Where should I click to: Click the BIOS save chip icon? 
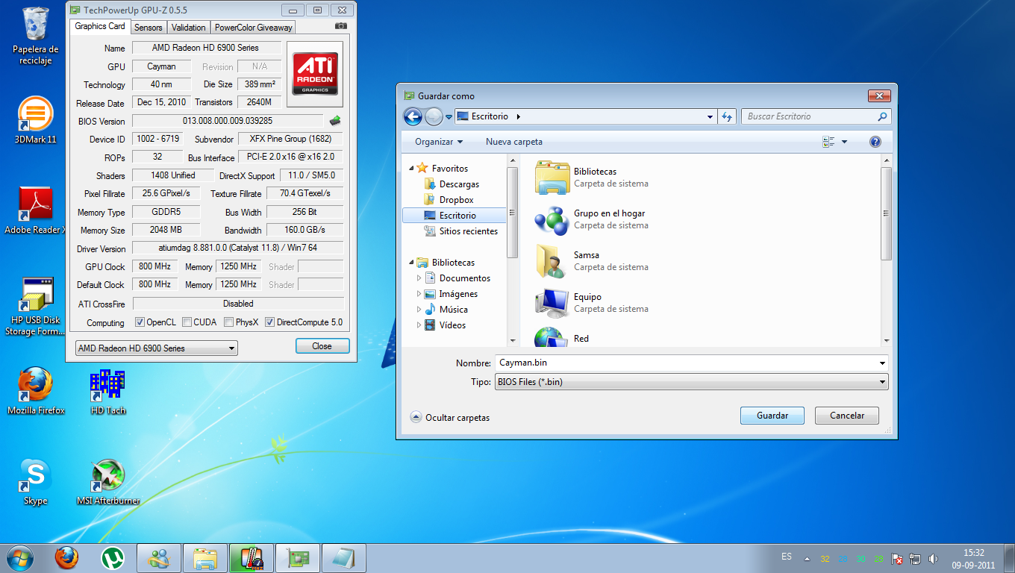[335, 121]
